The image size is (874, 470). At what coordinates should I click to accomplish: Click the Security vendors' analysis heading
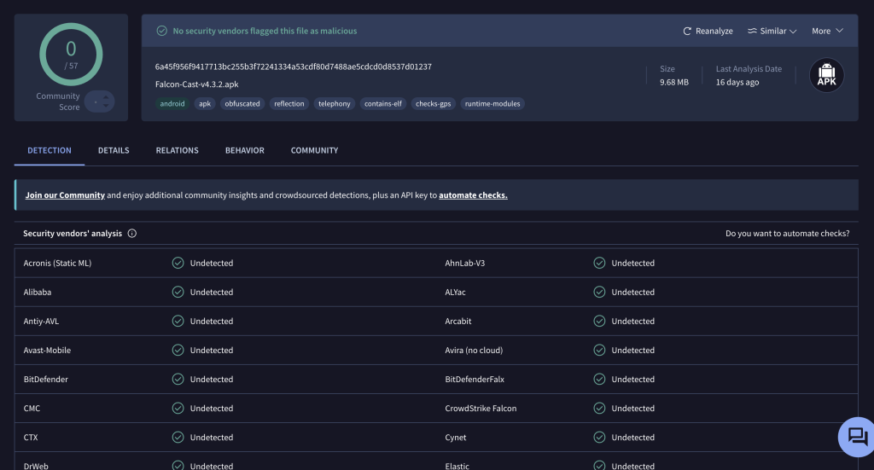point(73,234)
